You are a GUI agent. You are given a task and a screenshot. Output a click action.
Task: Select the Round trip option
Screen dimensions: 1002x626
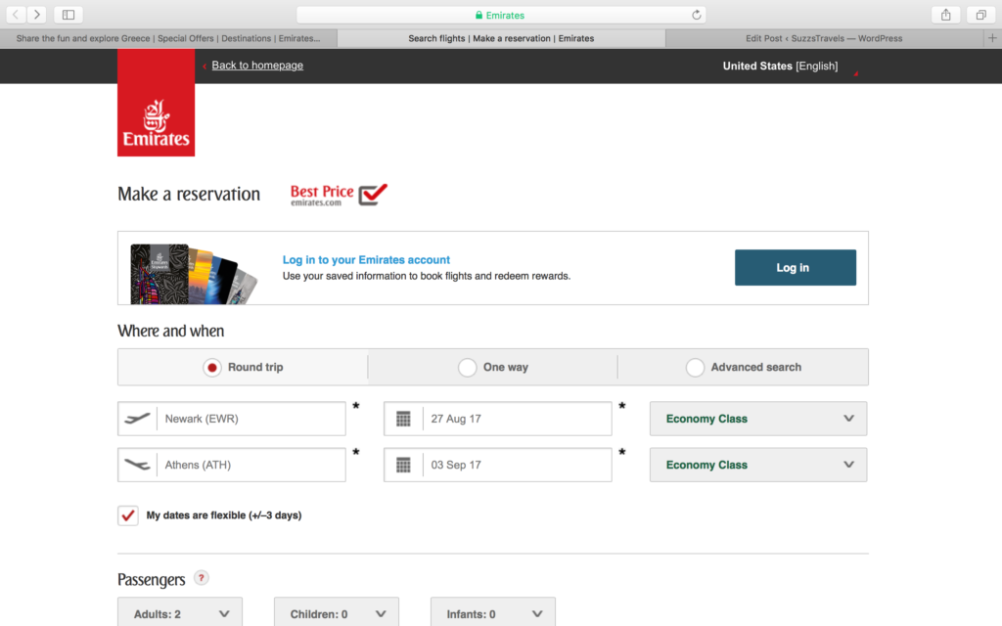pyautogui.click(x=243, y=368)
